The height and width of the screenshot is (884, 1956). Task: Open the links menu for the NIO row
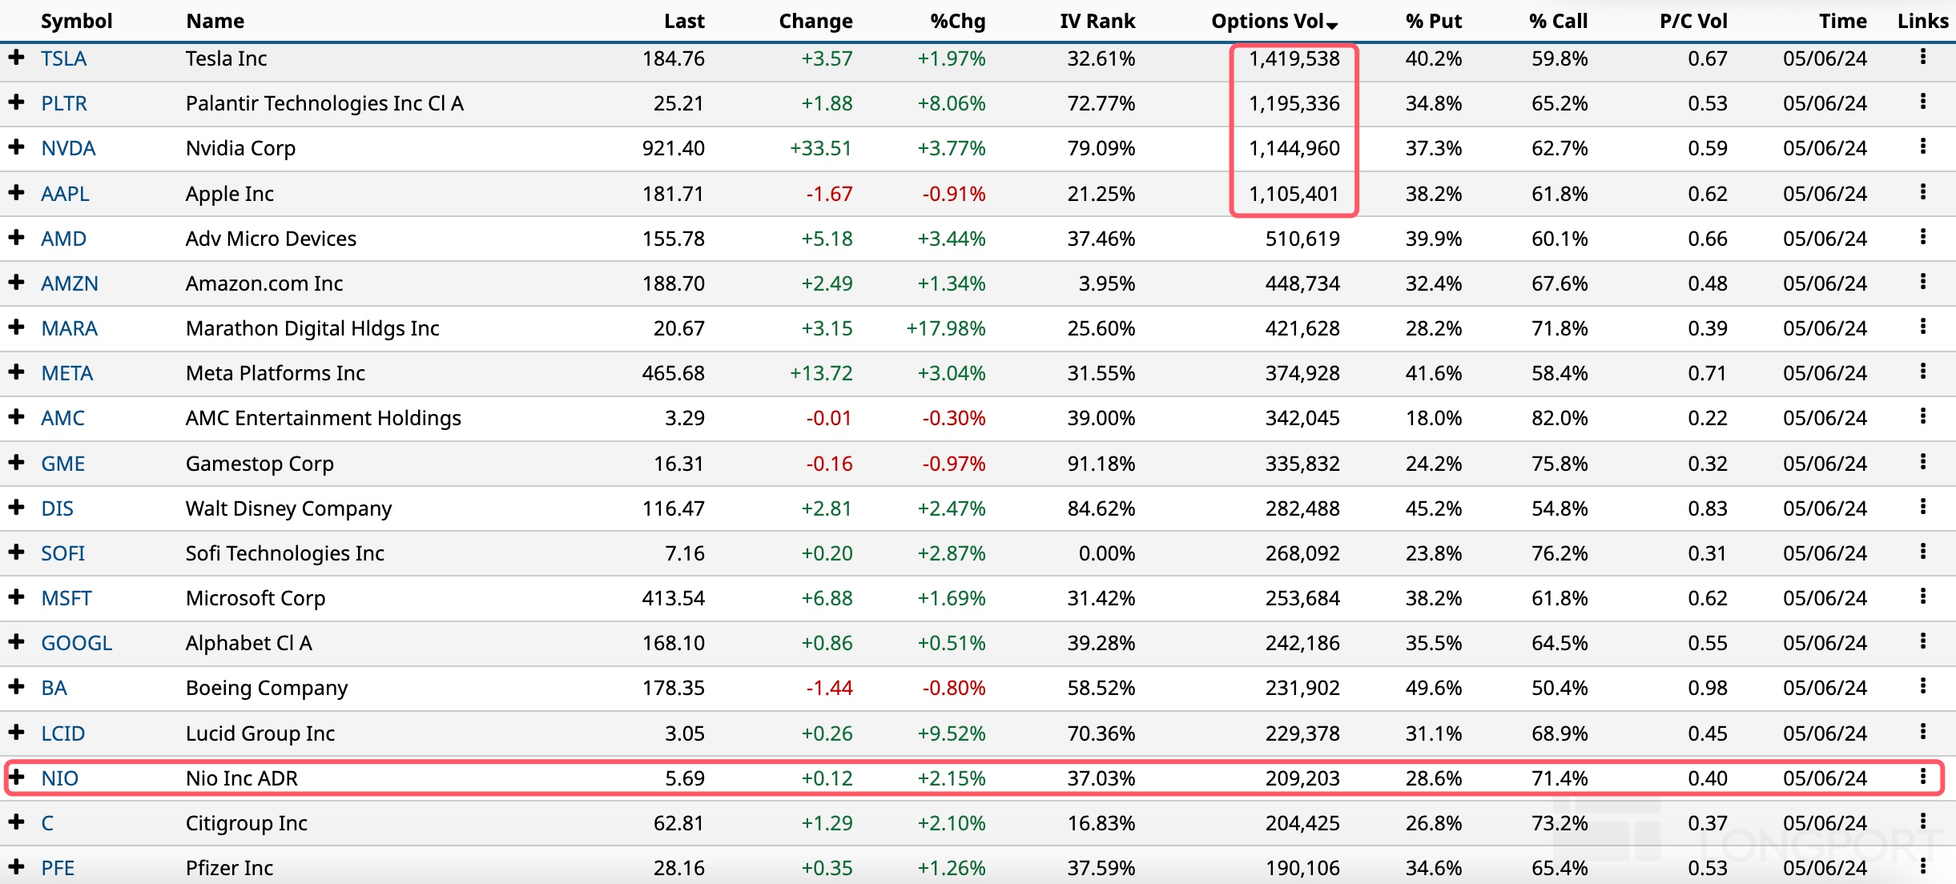click(x=1922, y=777)
